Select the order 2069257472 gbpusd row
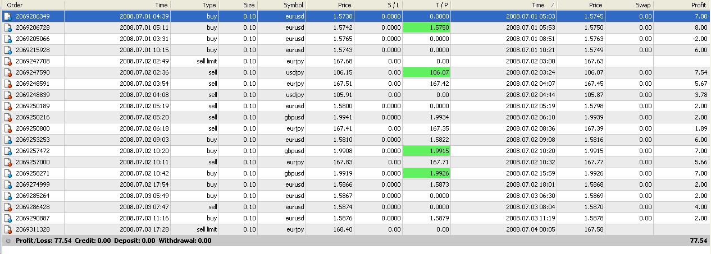 [x=355, y=151]
